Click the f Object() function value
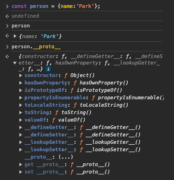174x180 pixels. [x=80, y=76]
